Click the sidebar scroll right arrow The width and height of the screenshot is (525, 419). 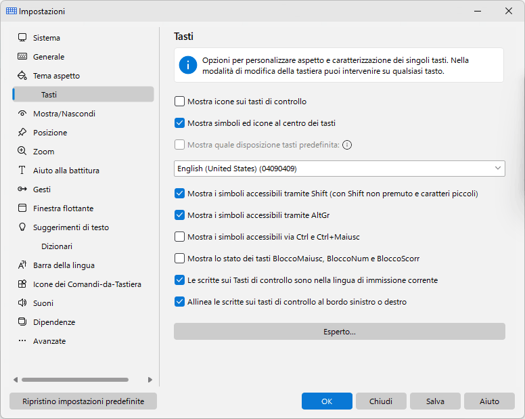click(150, 380)
